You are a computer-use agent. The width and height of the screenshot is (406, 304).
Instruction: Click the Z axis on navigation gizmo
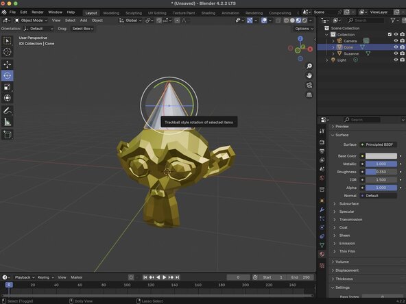(300, 39)
